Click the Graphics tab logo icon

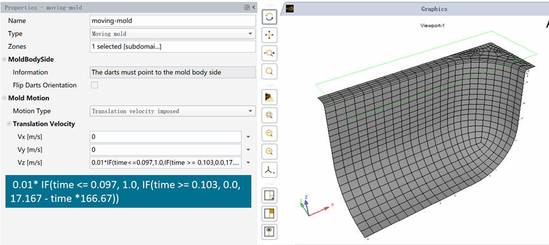point(289,9)
